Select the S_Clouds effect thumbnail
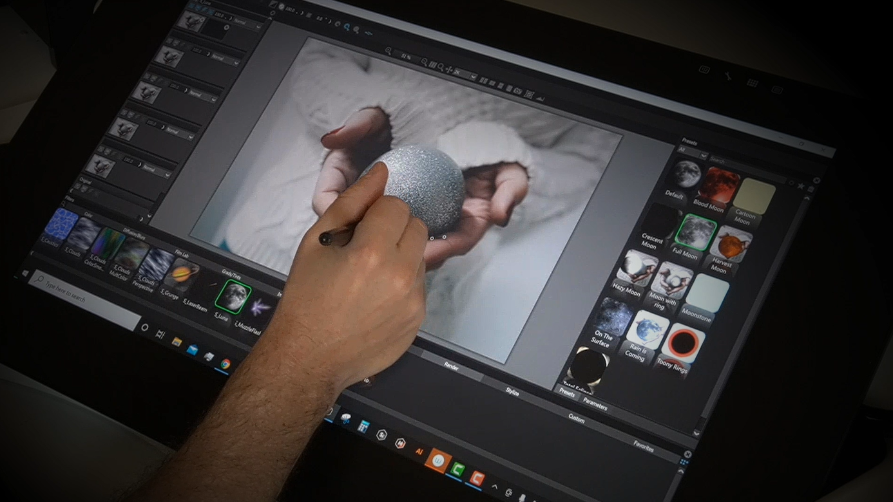Viewport: 893px width, 502px height. [84, 234]
